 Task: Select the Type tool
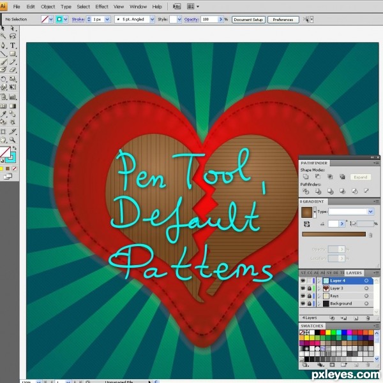coord(13,45)
